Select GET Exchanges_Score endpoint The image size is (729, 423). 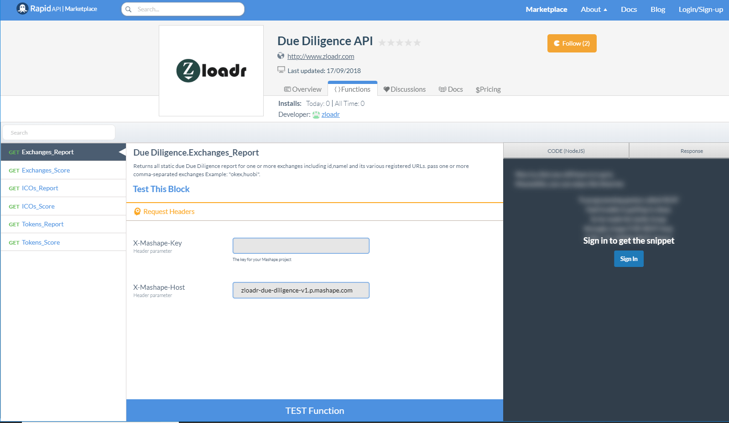[x=63, y=170]
